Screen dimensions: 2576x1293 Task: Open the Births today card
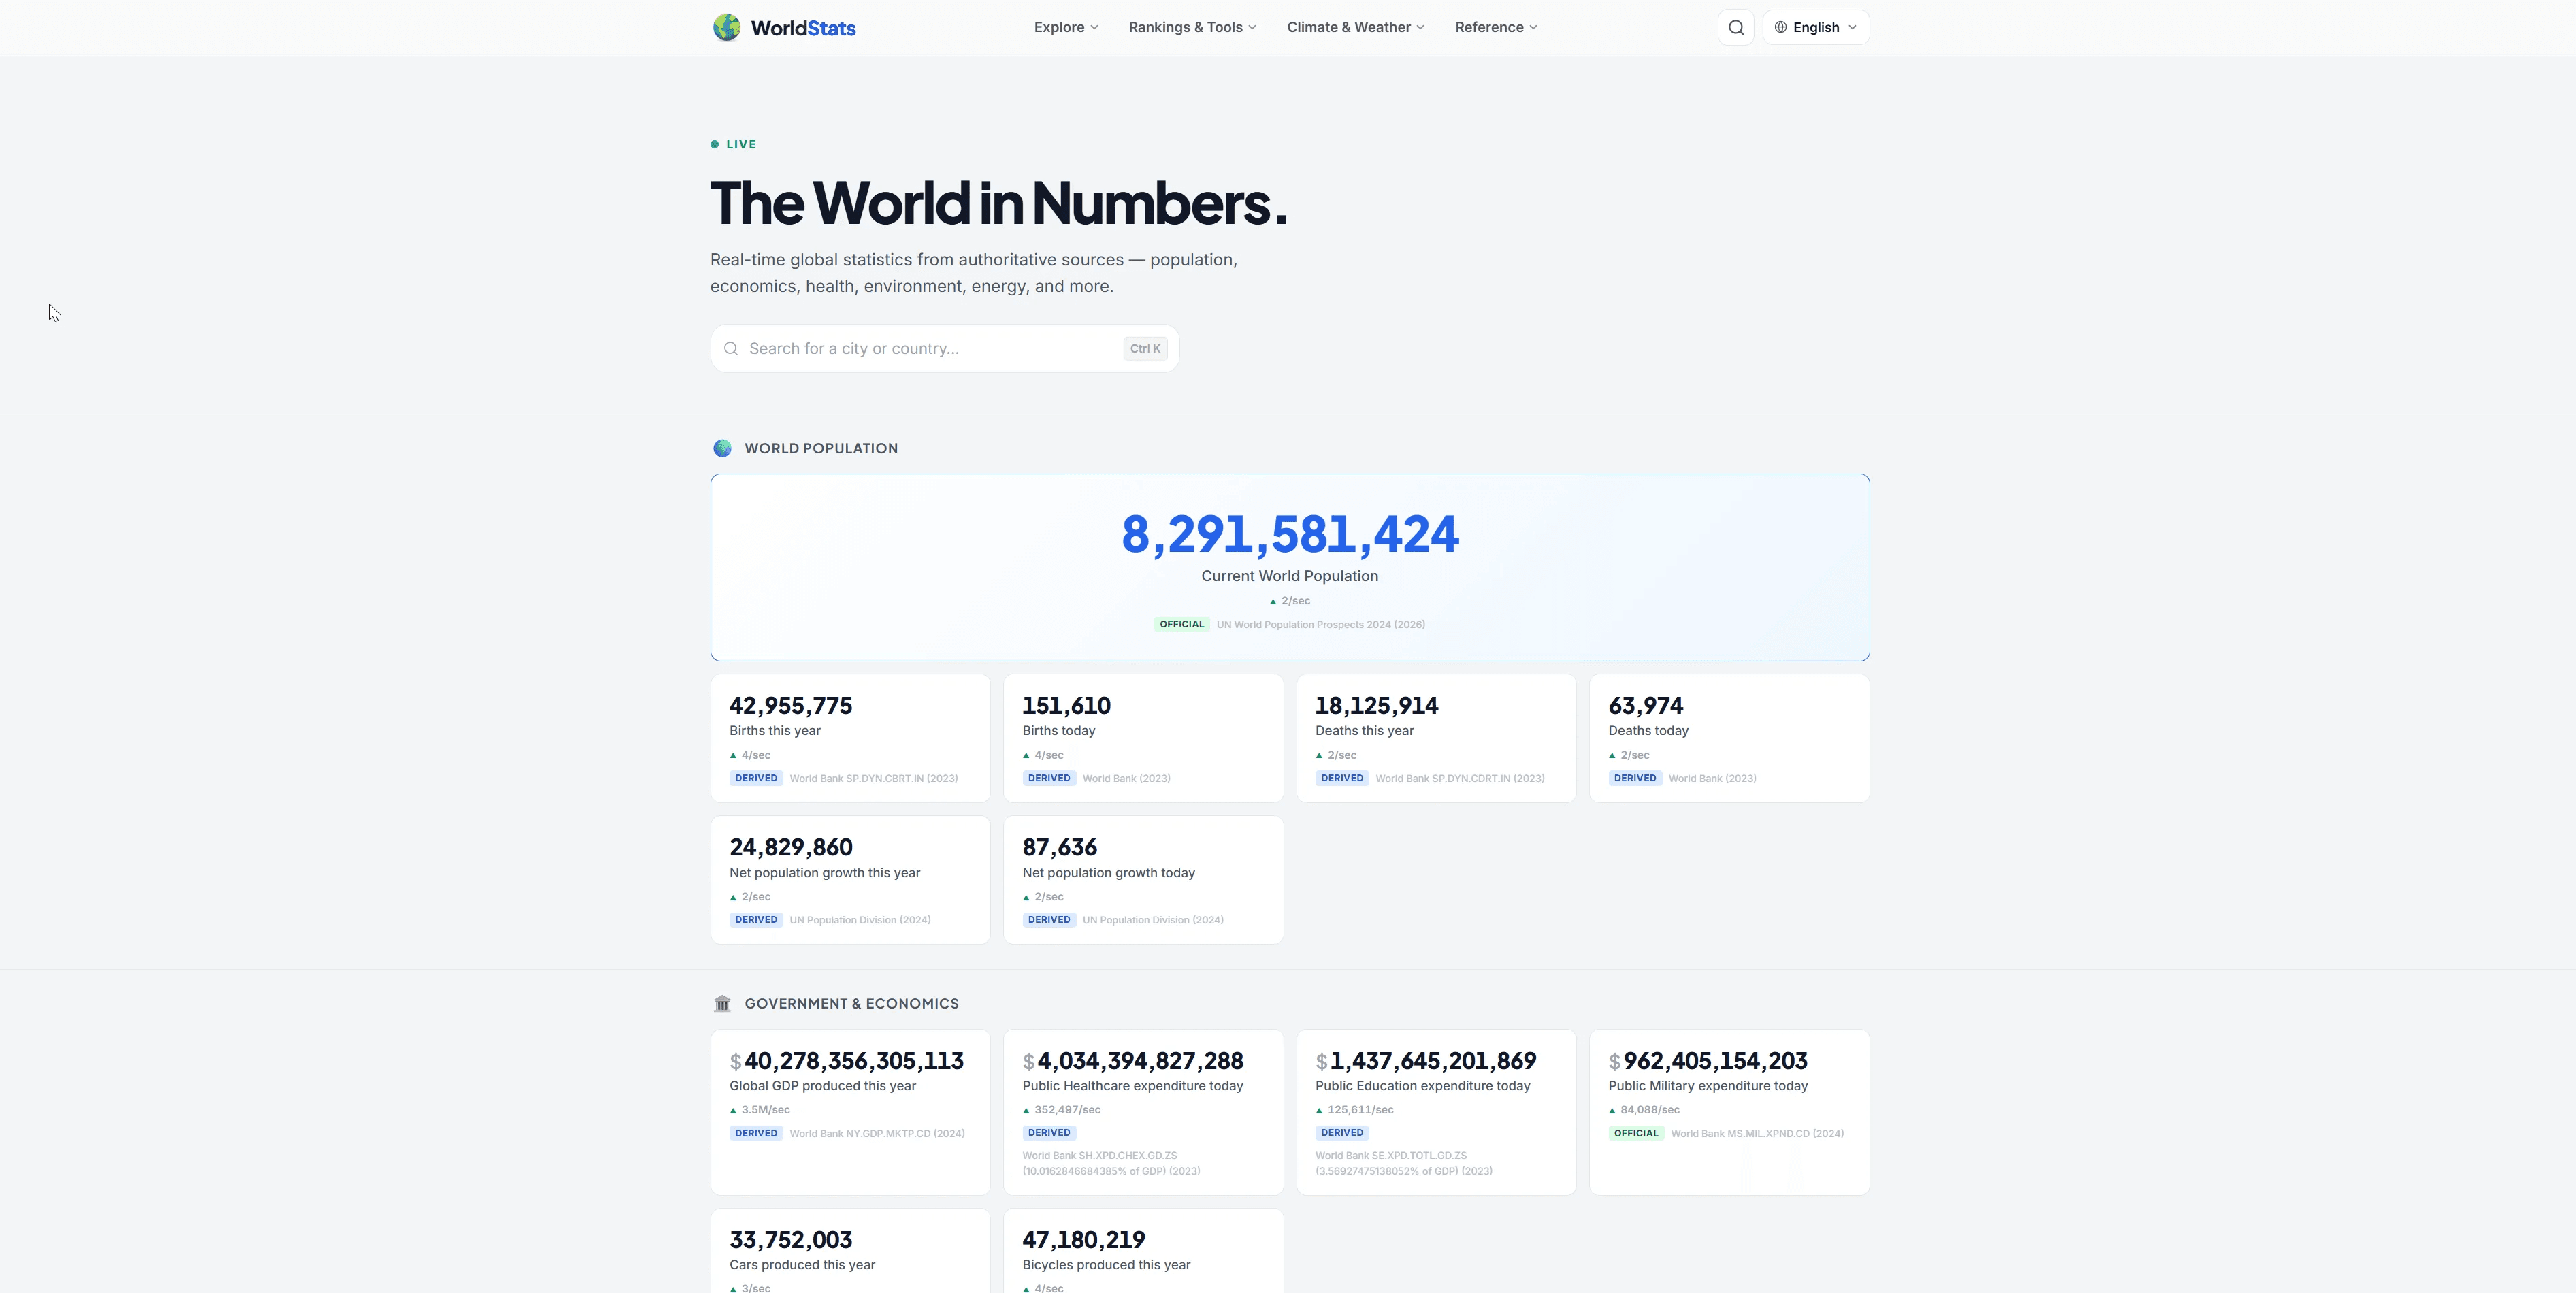pyautogui.click(x=1143, y=738)
